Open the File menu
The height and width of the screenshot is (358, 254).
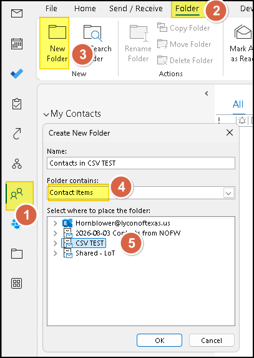51,9
